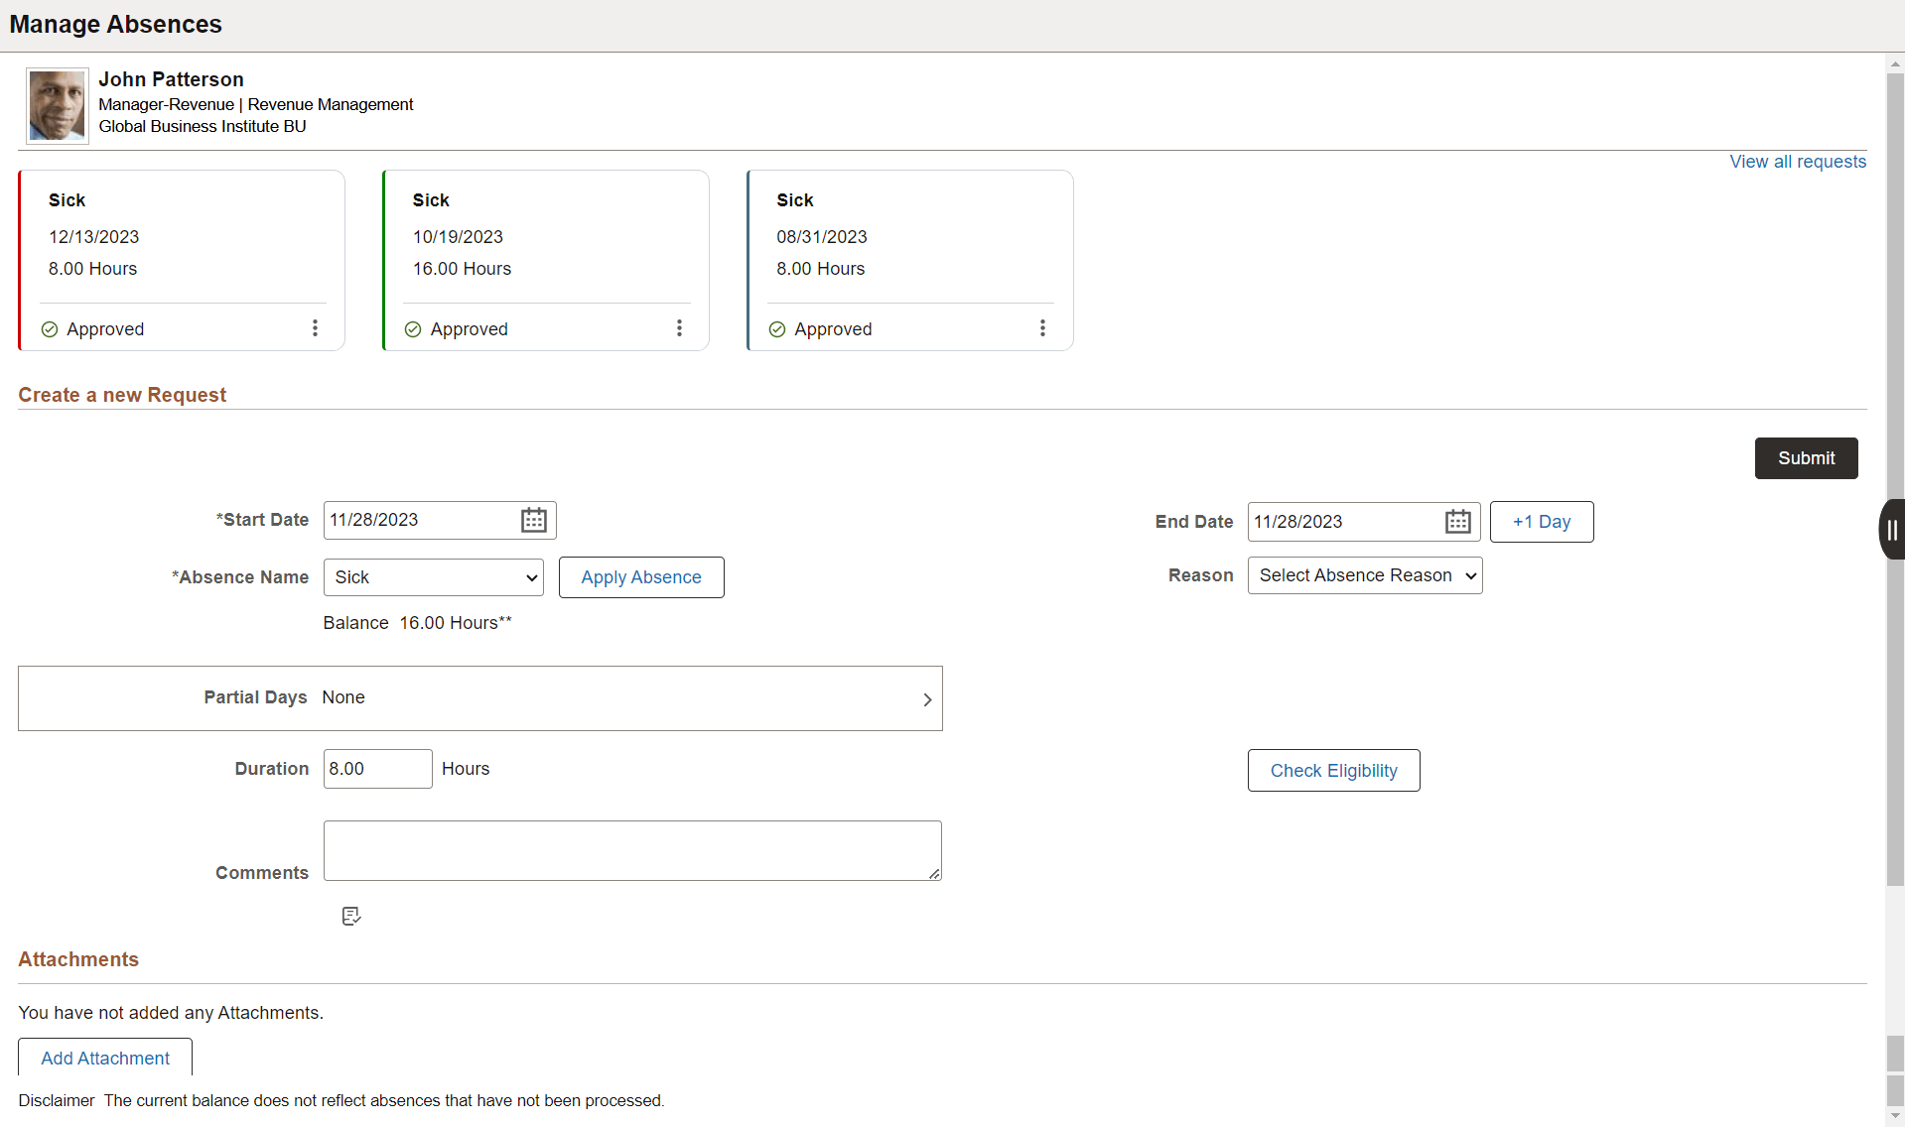Open View all requests
Screen dimensions: 1905x1127
tap(1797, 161)
